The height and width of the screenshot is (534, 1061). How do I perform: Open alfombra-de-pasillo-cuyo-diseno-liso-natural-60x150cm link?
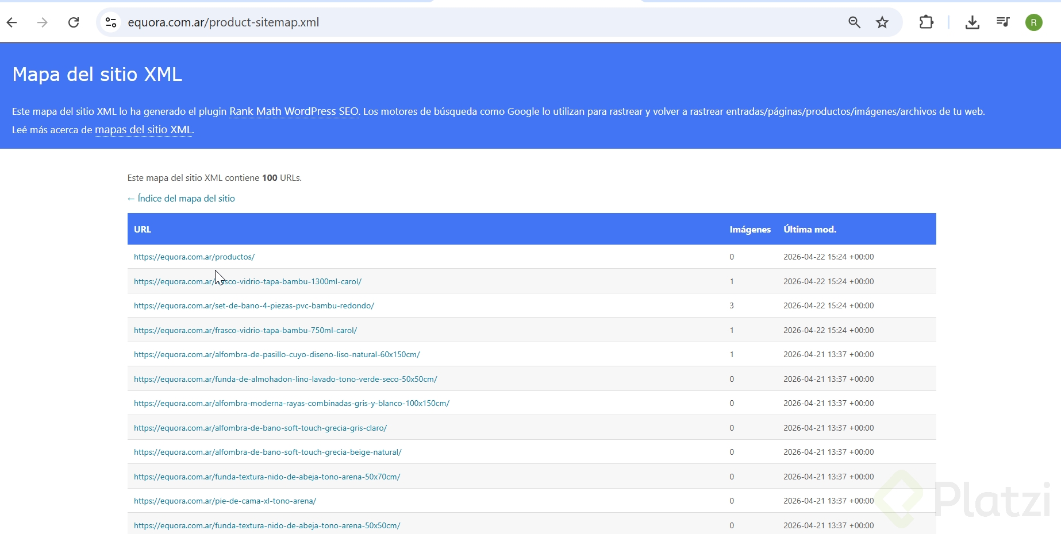tap(277, 354)
